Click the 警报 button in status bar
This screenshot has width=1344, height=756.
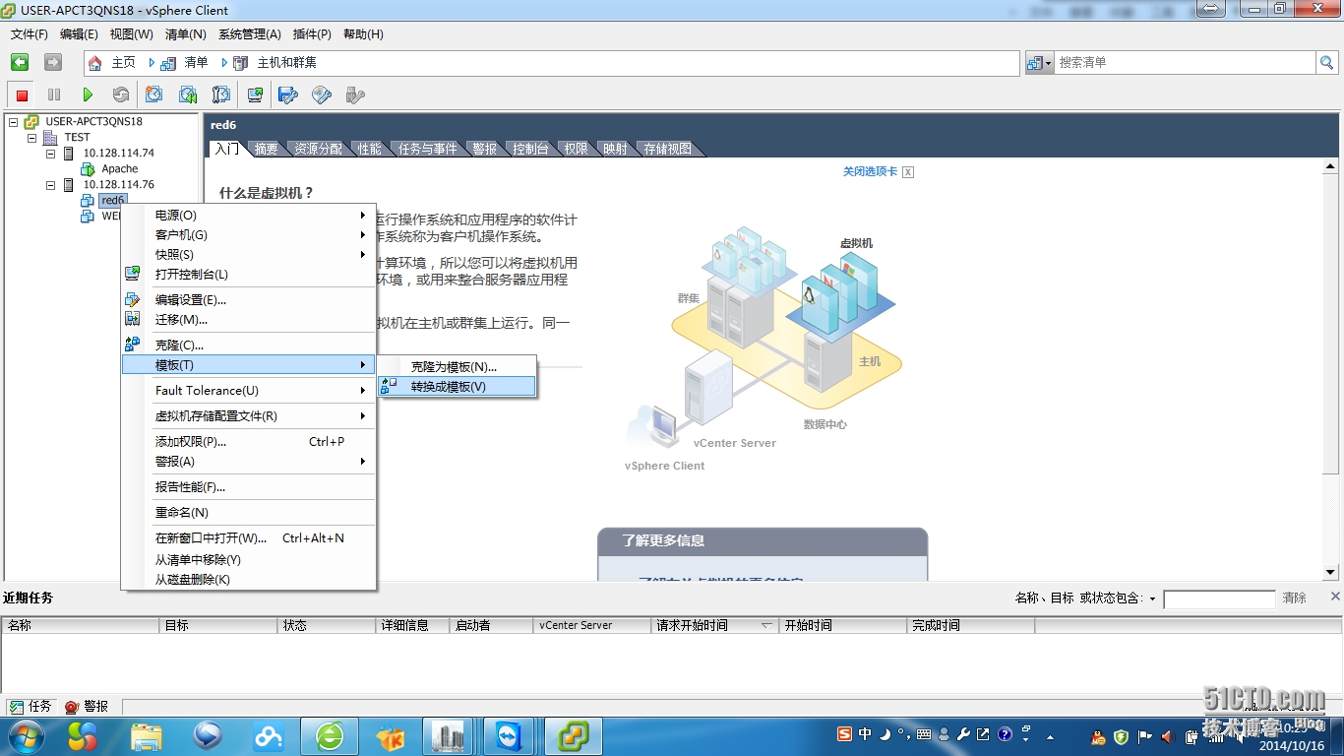[x=87, y=707]
